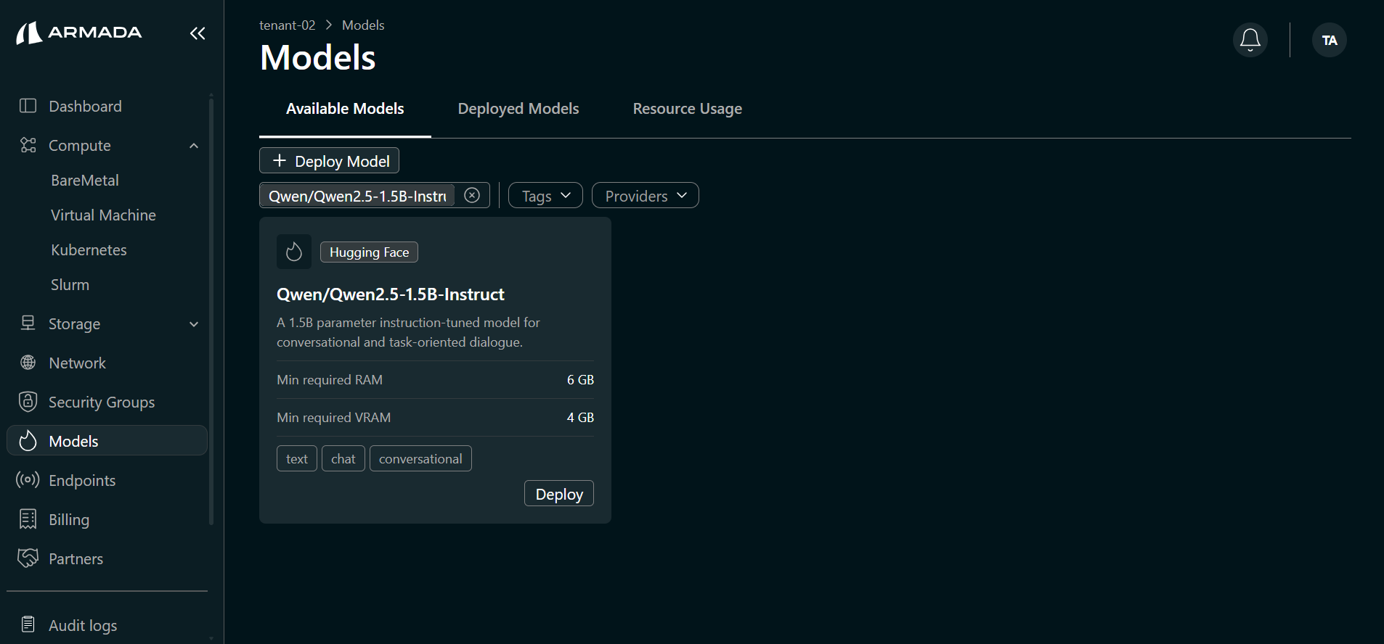Viewport: 1384px width, 644px height.
Task: Click the text tag on model card
Action: click(x=297, y=458)
